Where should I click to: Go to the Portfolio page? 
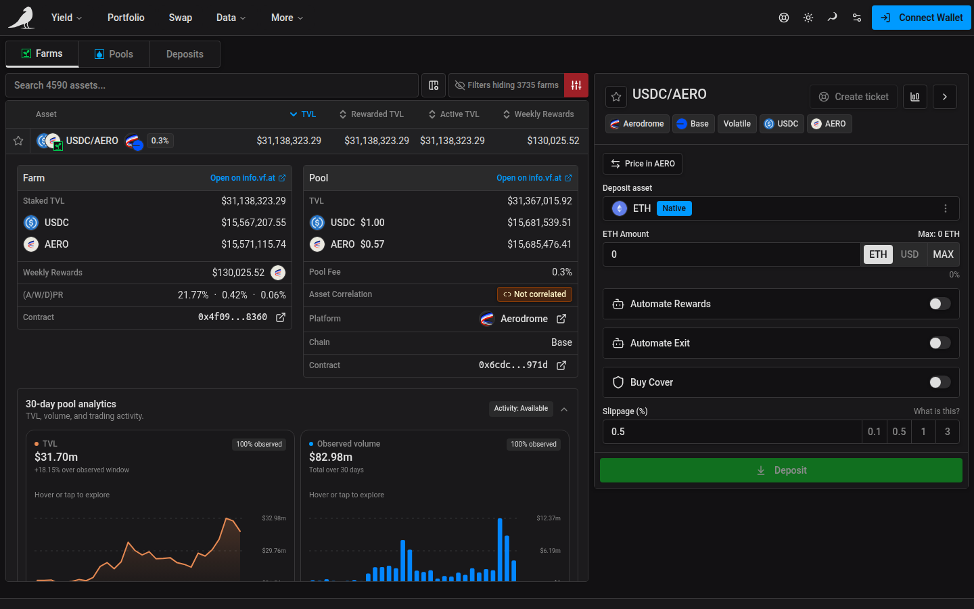[x=126, y=18]
